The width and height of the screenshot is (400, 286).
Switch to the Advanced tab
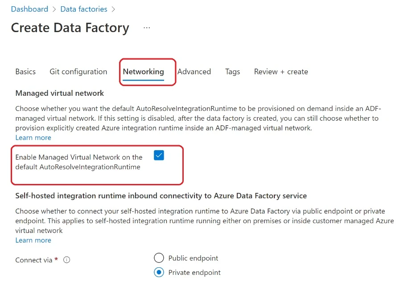pyautogui.click(x=194, y=71)
